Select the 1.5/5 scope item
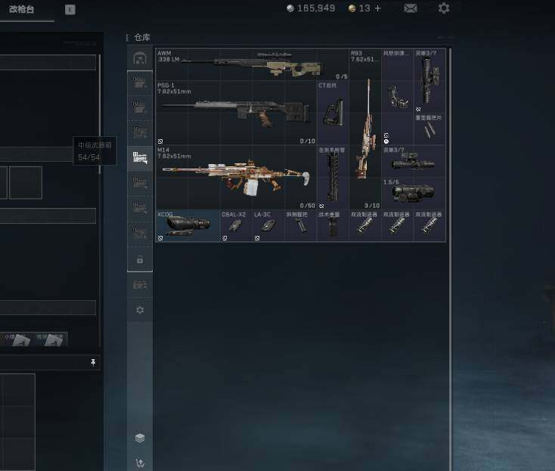 [x=414, y=194]
